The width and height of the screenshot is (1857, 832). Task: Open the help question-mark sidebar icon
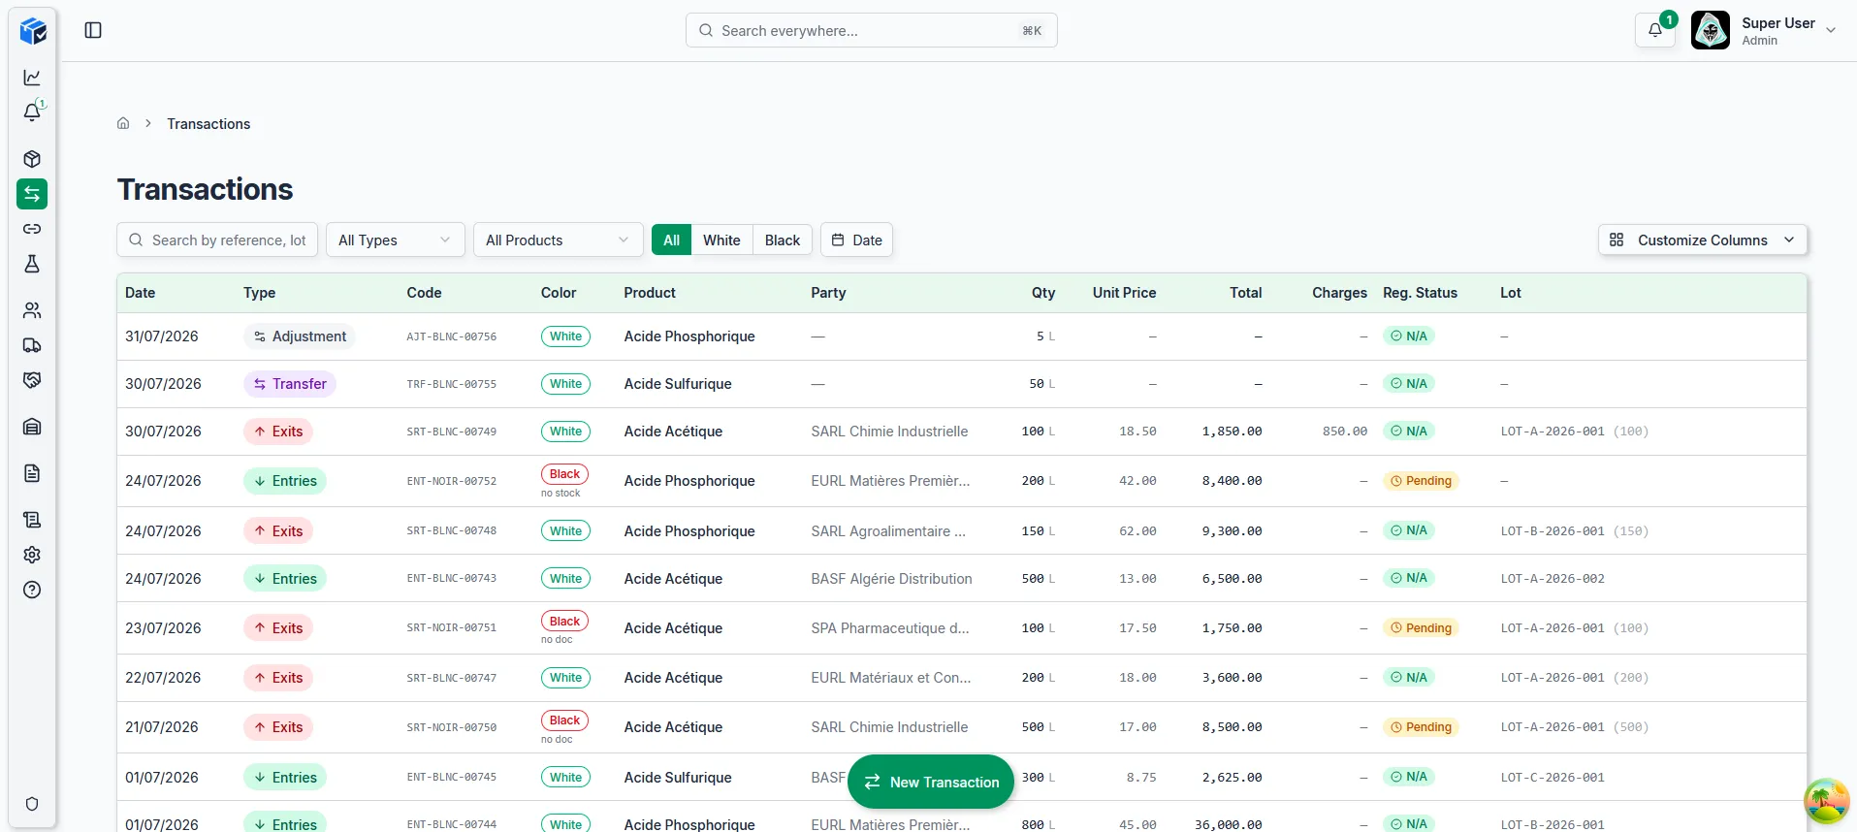tap(32, 590)
